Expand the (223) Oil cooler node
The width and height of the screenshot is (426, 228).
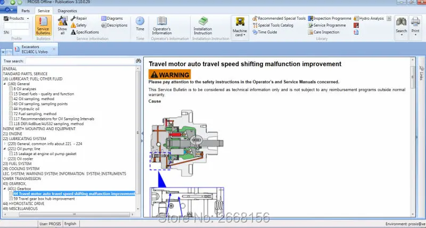pos(5,159)
